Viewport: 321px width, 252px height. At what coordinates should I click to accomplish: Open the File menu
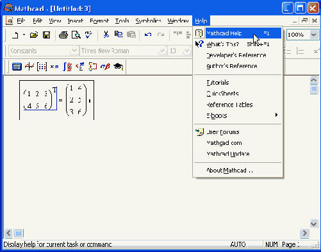(21, 21)
